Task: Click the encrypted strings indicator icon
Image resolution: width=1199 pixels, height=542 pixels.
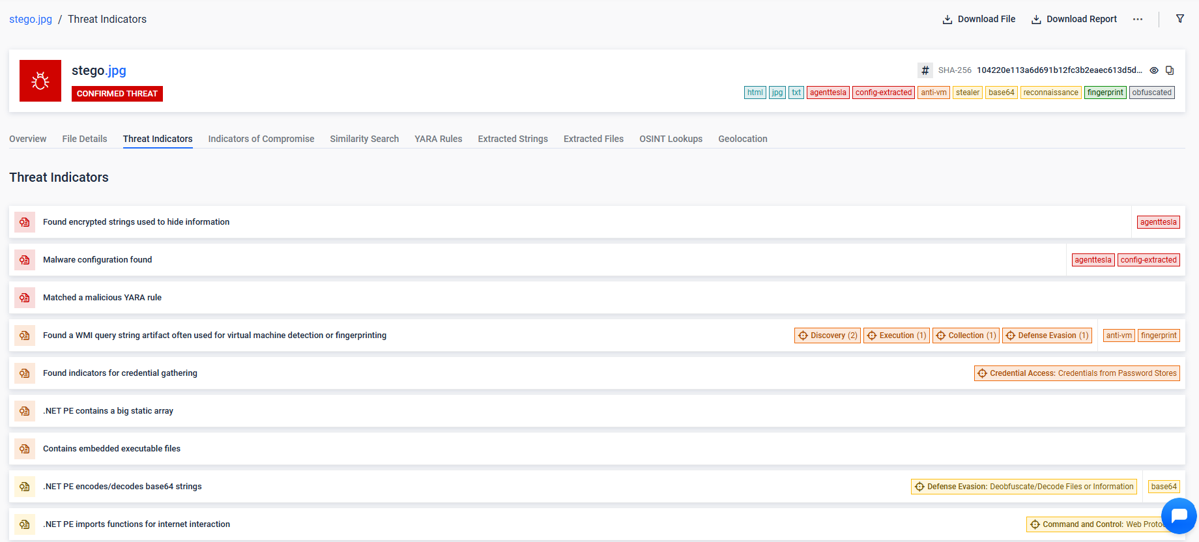Action: [x=25, y=222]
